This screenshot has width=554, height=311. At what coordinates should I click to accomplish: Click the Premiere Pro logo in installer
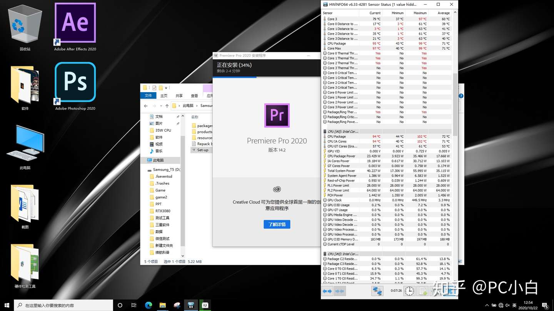[277, 115]
